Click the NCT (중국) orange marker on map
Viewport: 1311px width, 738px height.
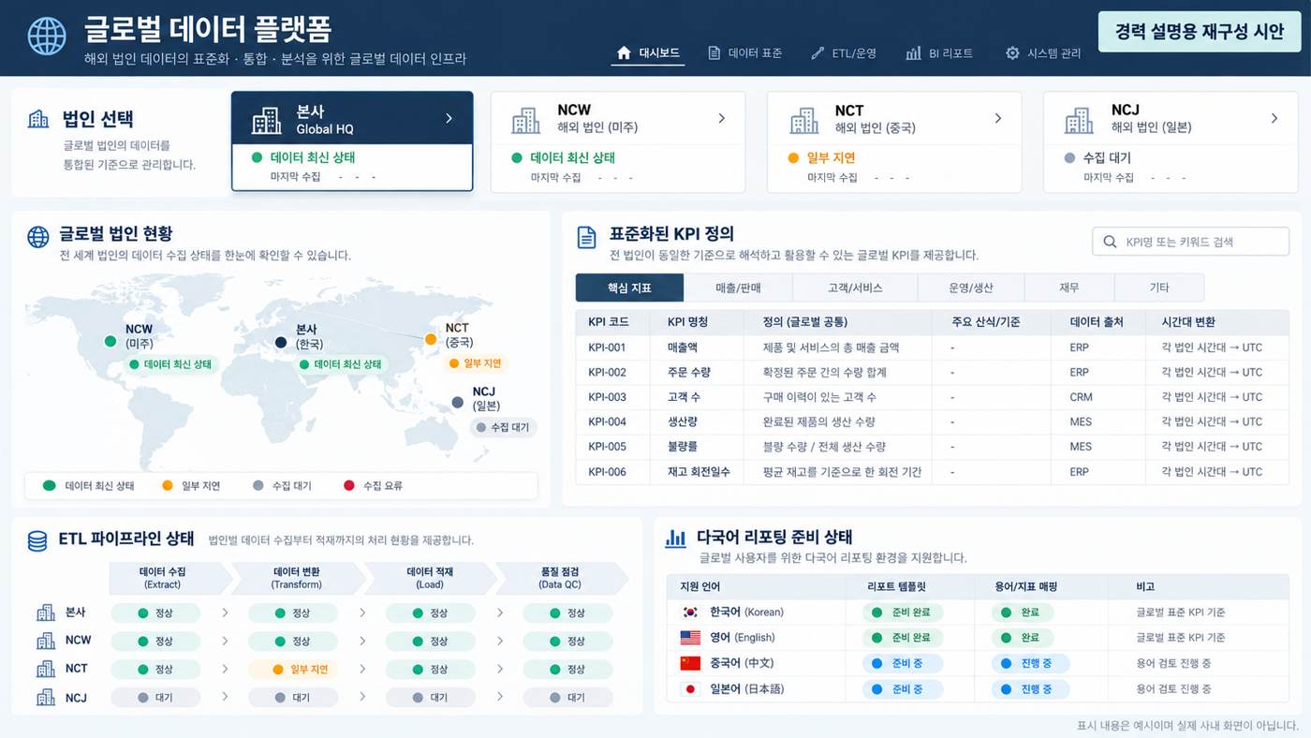pyautogui.click(x=431, y=339)
